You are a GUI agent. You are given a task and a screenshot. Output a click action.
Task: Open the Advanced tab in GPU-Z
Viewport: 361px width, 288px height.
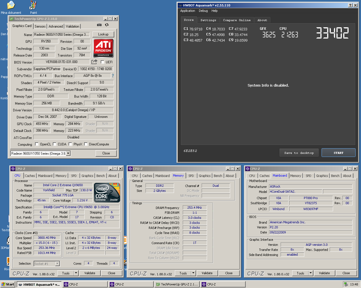[56, 26]
